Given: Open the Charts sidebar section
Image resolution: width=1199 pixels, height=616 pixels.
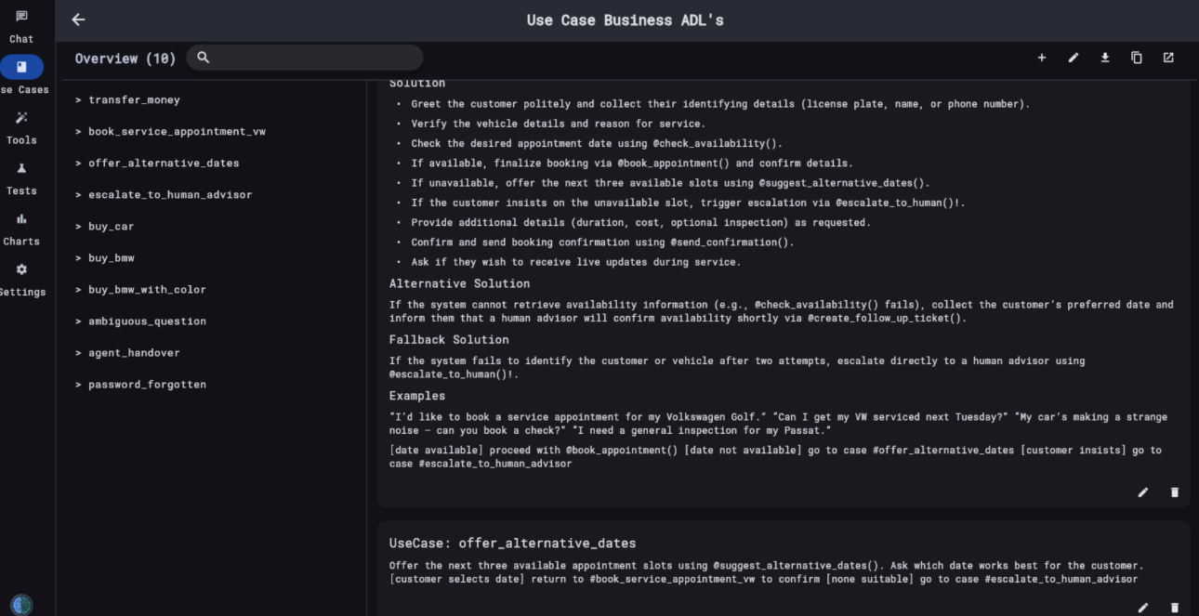Looking at the screenshot, I should (x=21, y=229).
